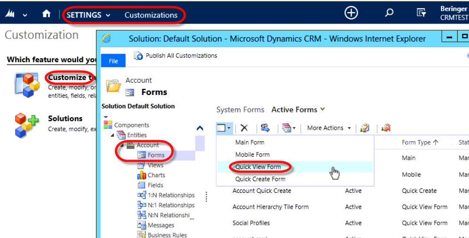Click Publish All Customizations
This screenshot has height=238, width=469.
pyautogui.click(x=181, y=56)
